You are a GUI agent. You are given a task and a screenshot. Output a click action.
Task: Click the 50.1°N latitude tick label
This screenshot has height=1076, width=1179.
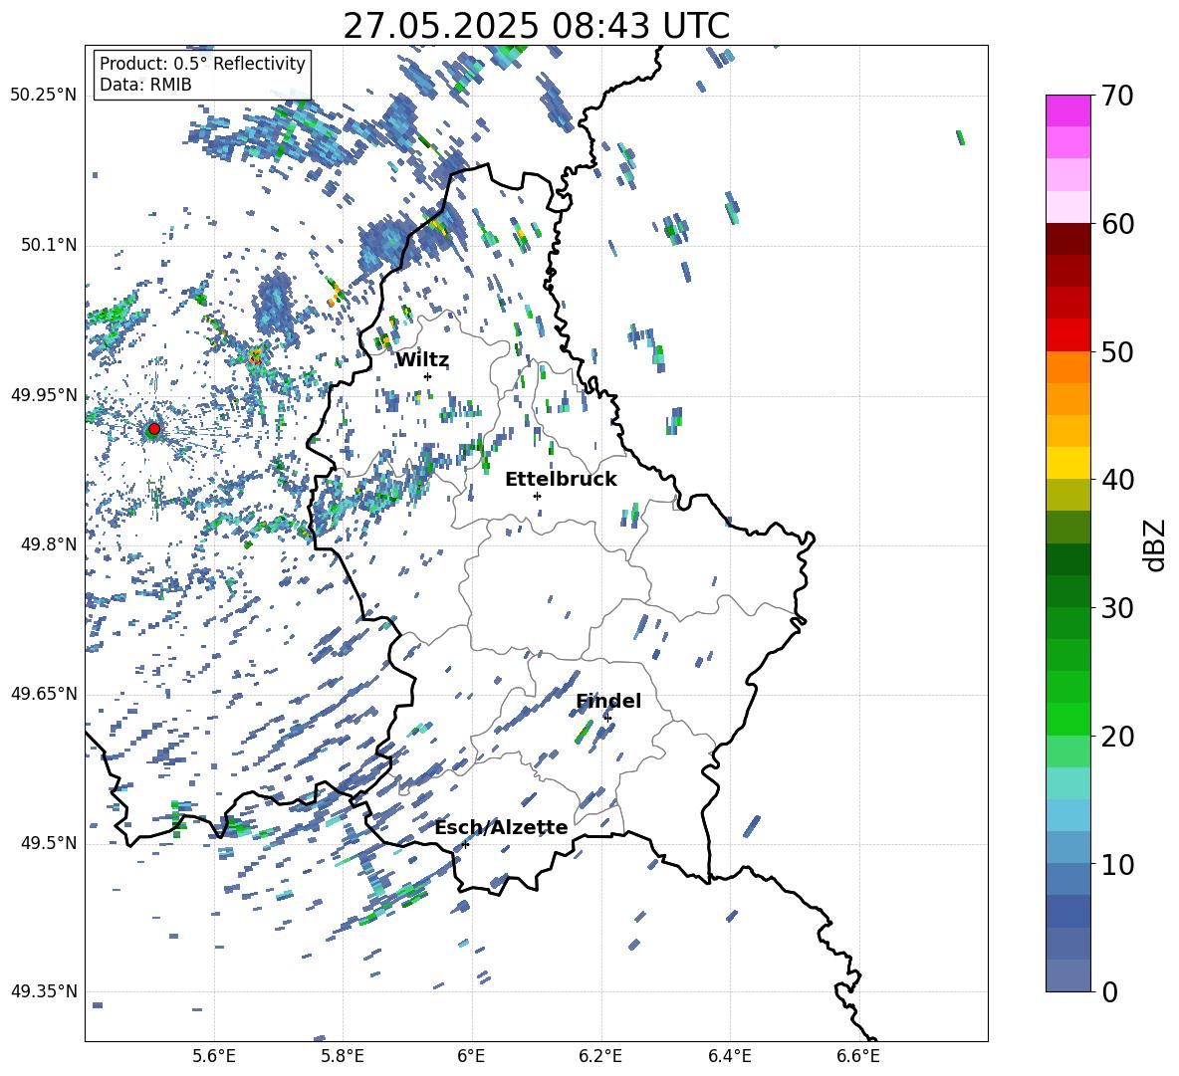click(x=50, y=246)
